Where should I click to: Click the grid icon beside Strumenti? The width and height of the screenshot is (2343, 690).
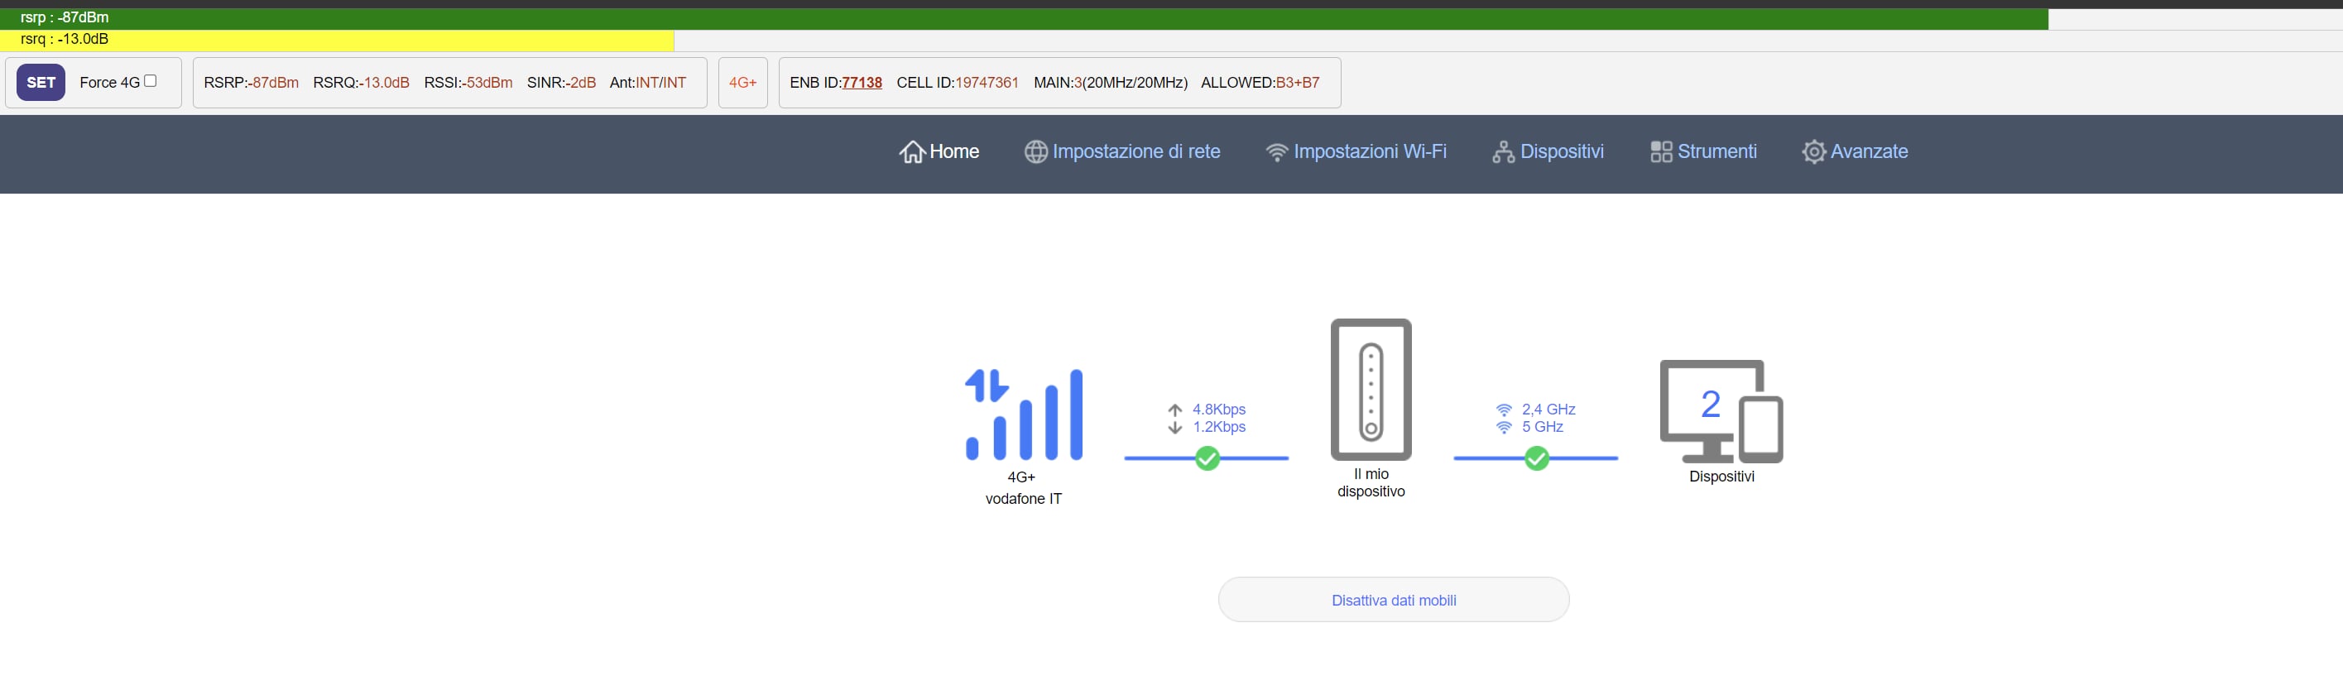point(1661,152)
